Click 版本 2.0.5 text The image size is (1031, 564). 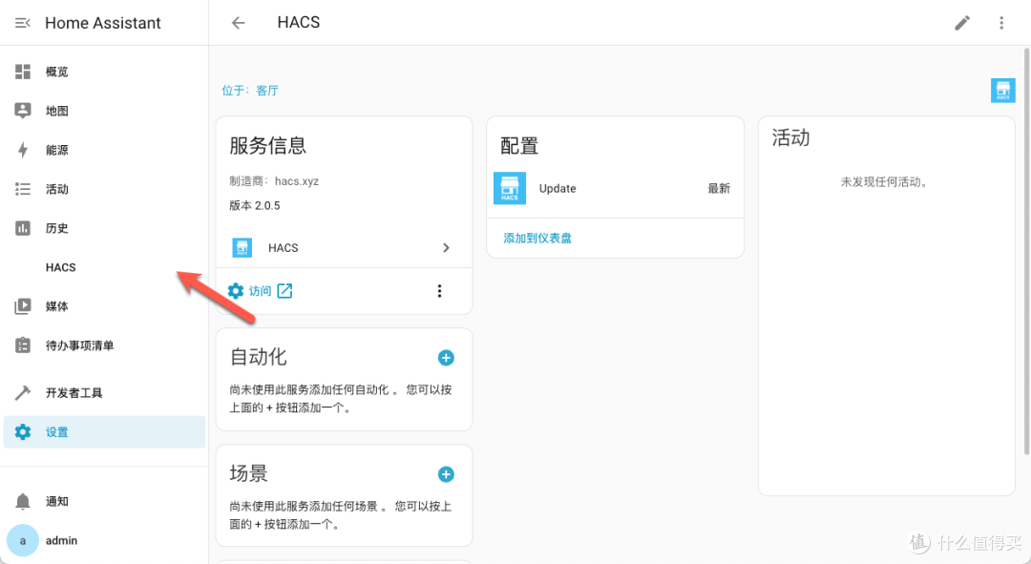pos(255,205)
